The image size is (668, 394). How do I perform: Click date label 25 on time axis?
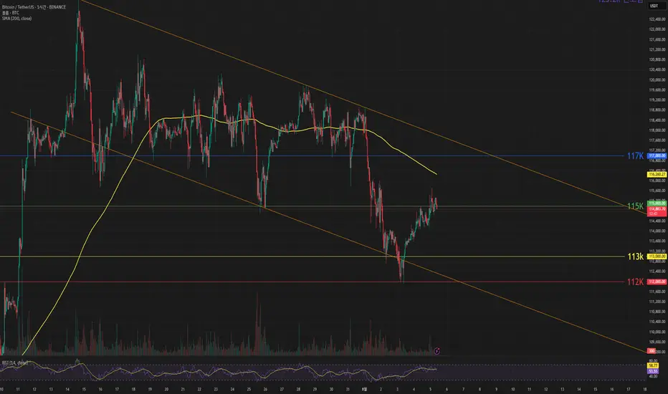[249, 389]
